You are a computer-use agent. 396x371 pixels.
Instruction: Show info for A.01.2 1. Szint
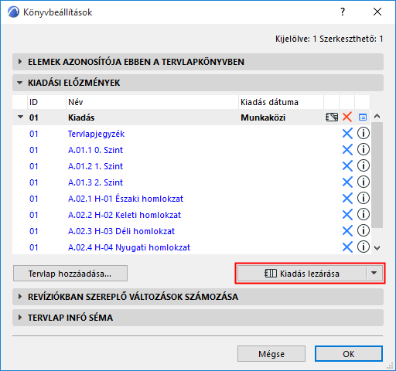[364, 166]
